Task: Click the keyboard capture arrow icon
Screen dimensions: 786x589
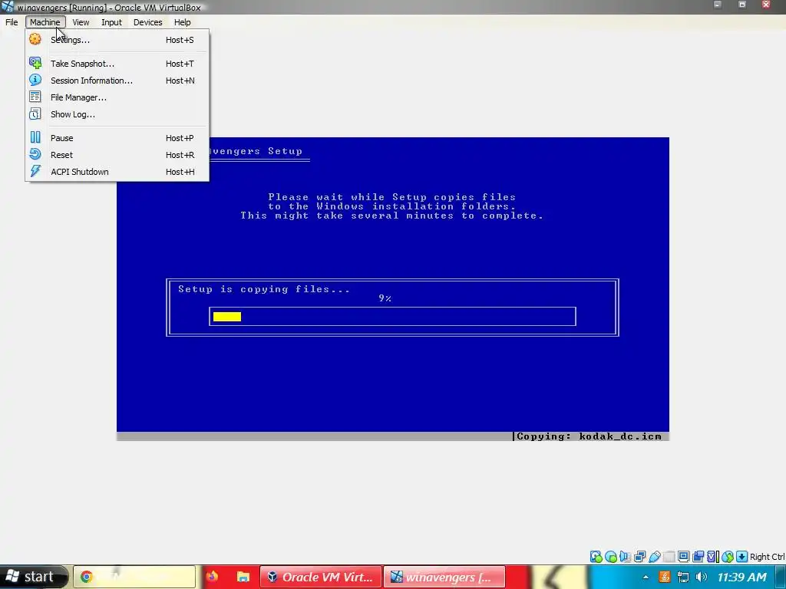Action: pyautogui.click(x=742, y=557)
